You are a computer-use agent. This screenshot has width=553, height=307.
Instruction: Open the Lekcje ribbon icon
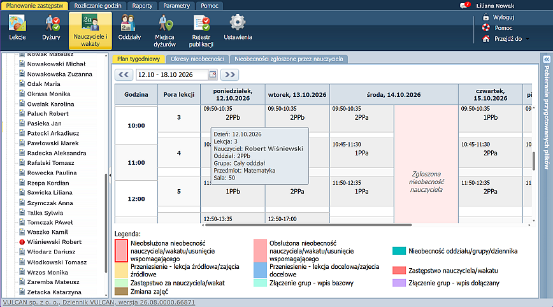(x=17, y=27)
